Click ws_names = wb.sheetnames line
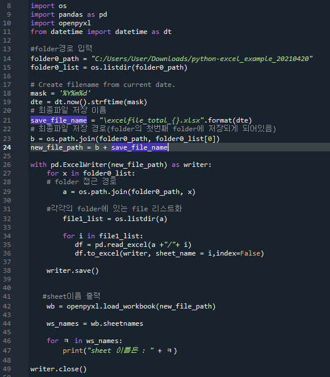330x377 pixels. 95,323
